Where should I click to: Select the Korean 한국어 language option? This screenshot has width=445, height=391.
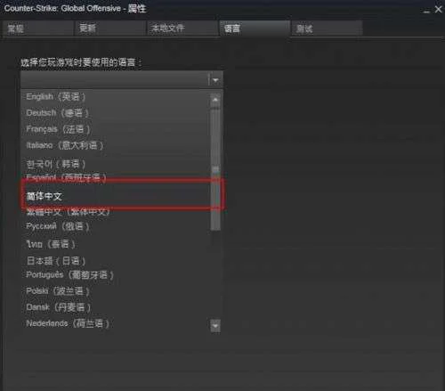click(x=56, y=164)
